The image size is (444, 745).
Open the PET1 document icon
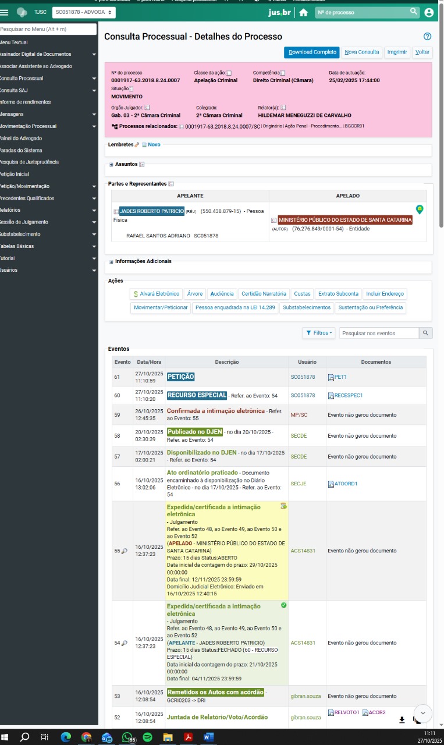[x=331, y=377]
